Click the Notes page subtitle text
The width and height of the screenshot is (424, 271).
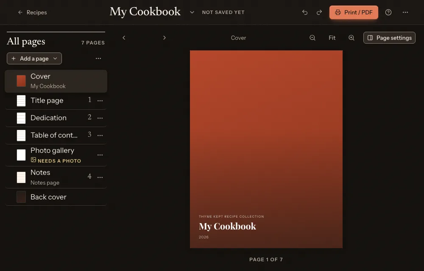tap(45, 183)
